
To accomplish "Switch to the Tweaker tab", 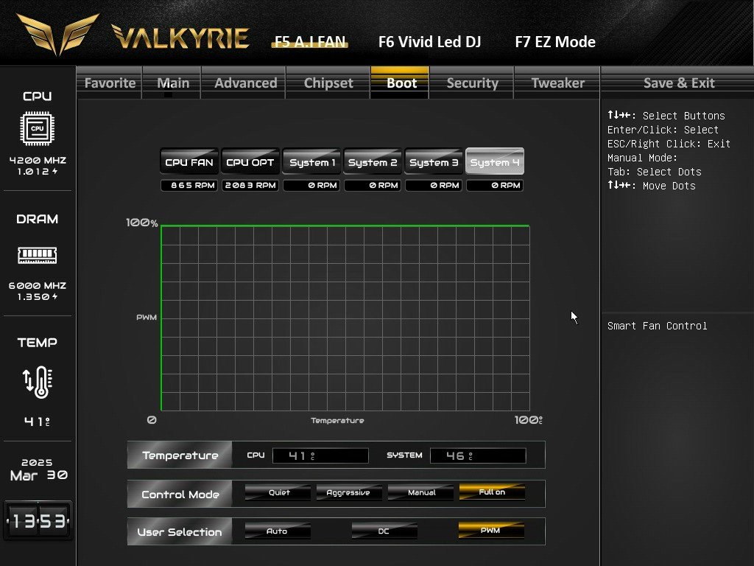I will (x=557, y=83).
